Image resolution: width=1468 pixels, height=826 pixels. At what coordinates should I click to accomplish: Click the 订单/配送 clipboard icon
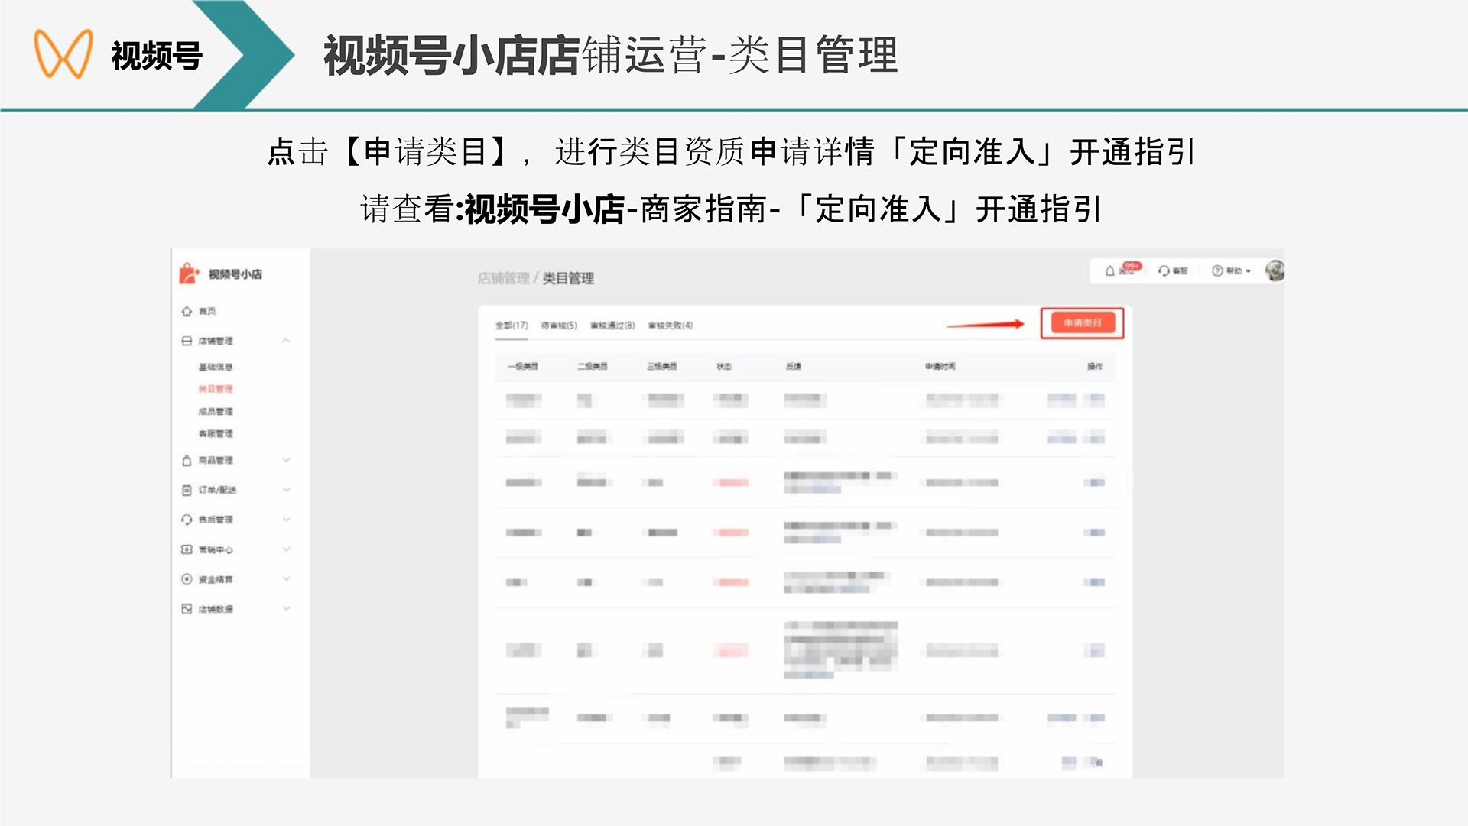click(187, 490)
